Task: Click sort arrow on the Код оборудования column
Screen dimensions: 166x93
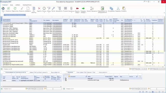Action: coord(42,20)
